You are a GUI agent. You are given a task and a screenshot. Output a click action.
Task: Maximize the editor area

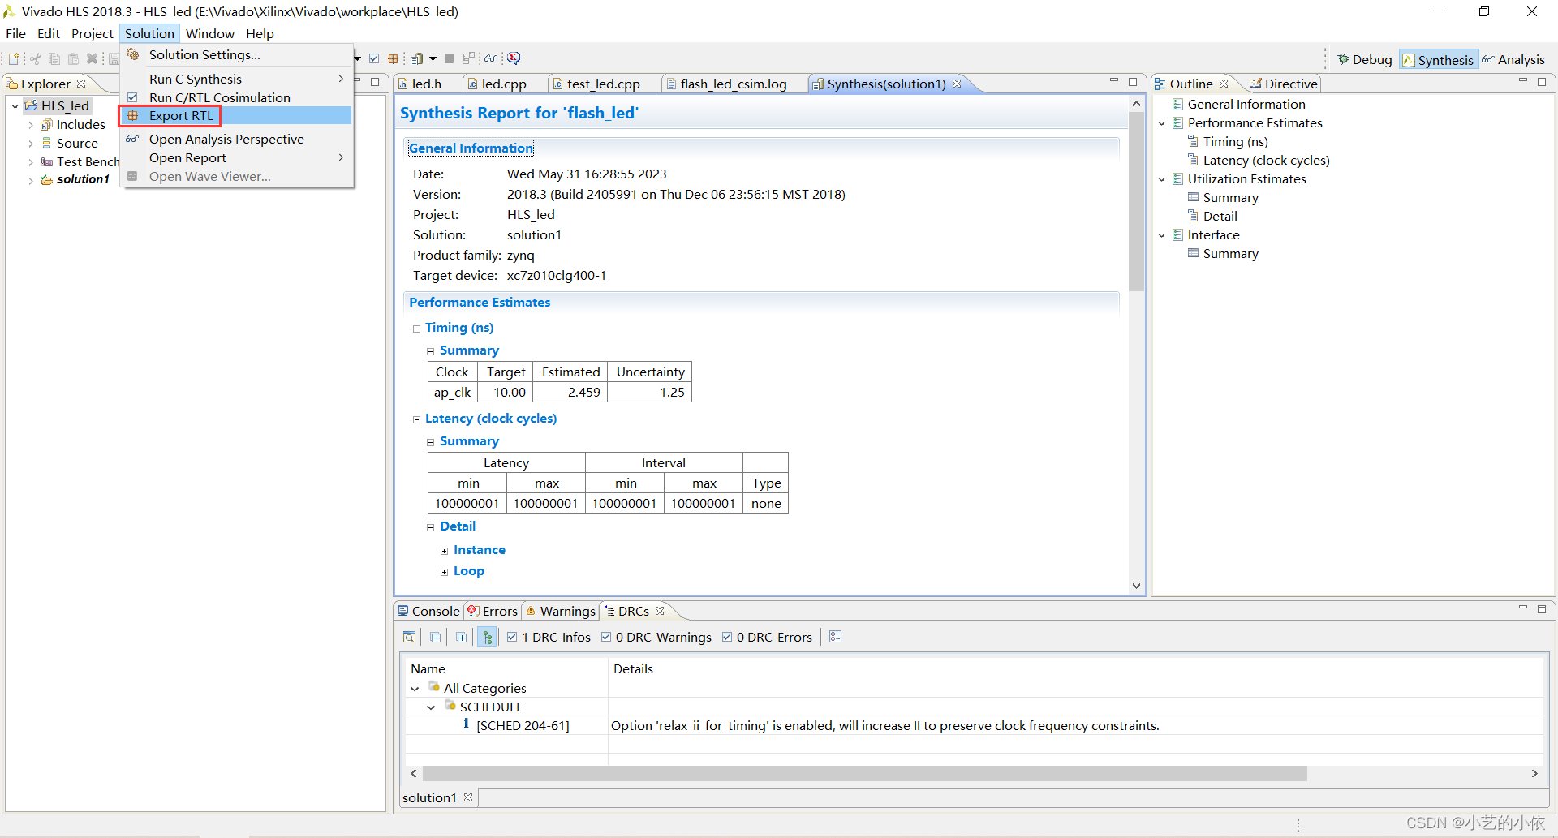1133,81
